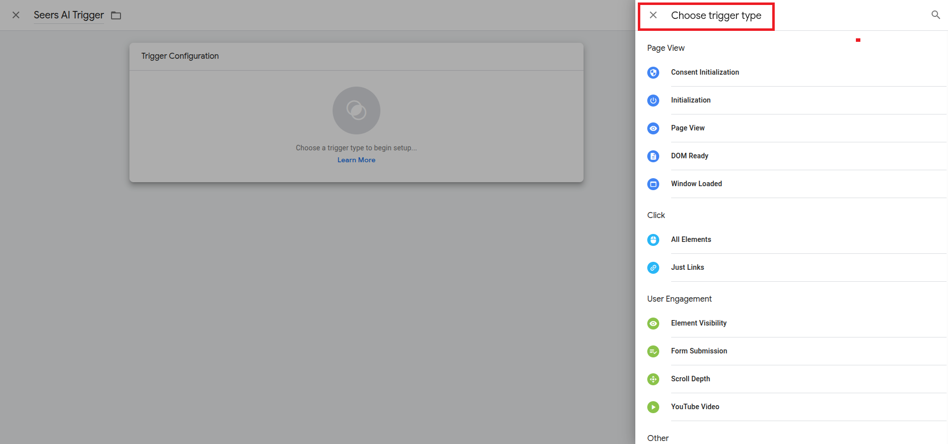This screenshot has width=948, height=444.
Task: Click the Initialization power icon
Action: tap(653, 101)
